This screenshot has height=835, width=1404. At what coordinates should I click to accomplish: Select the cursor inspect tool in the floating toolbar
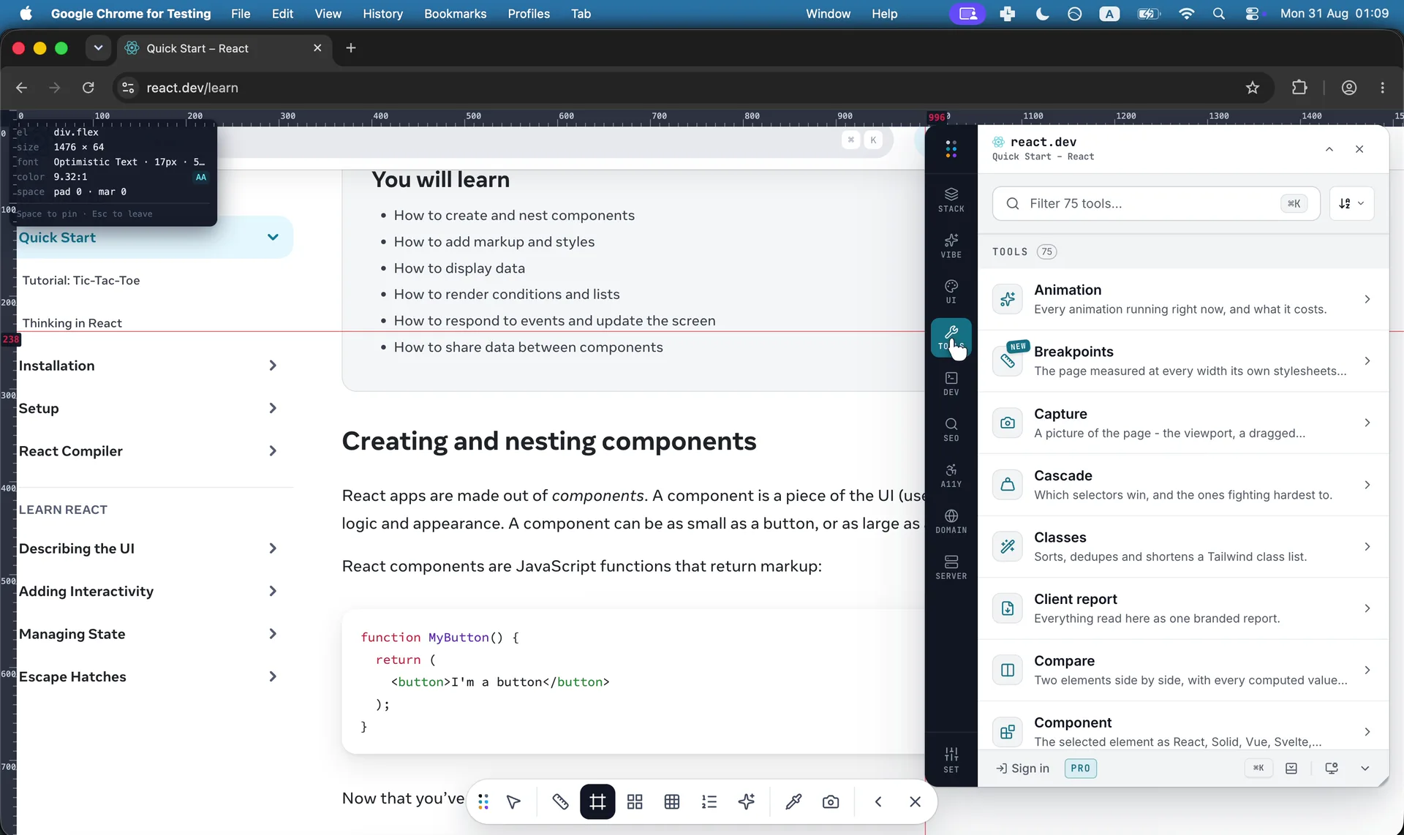[513, 802]
